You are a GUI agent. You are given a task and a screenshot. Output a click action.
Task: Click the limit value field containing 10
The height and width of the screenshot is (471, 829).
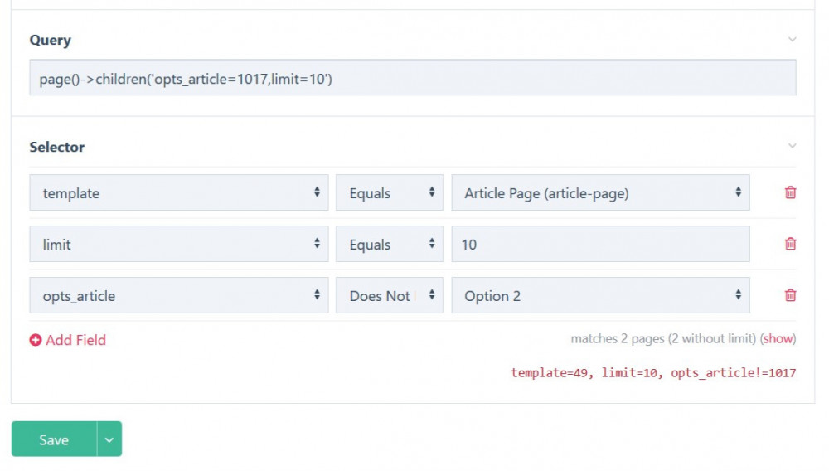[x=600, y=244]
